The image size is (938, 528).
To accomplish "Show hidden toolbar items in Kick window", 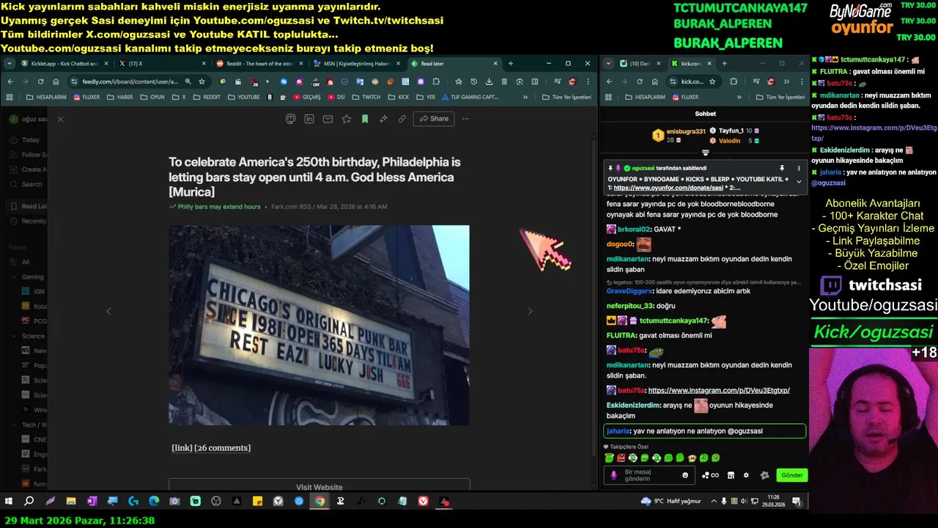I will click(x=786, y=81).
